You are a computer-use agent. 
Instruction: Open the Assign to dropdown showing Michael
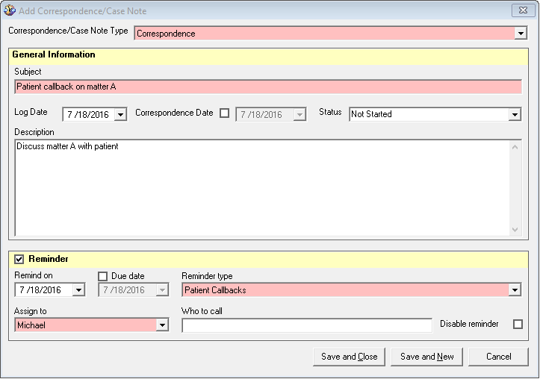click(x=162, y=325)
